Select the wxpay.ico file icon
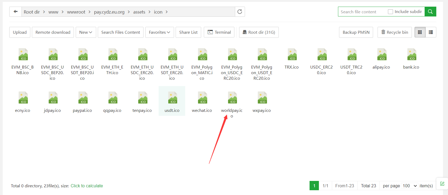Screen dimensions: 448x195 coord(262,98)
